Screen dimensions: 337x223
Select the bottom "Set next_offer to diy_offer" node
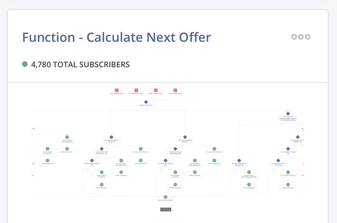[165, 197]
